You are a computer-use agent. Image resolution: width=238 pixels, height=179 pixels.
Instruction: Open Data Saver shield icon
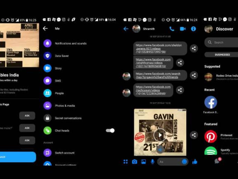[48, 56]
